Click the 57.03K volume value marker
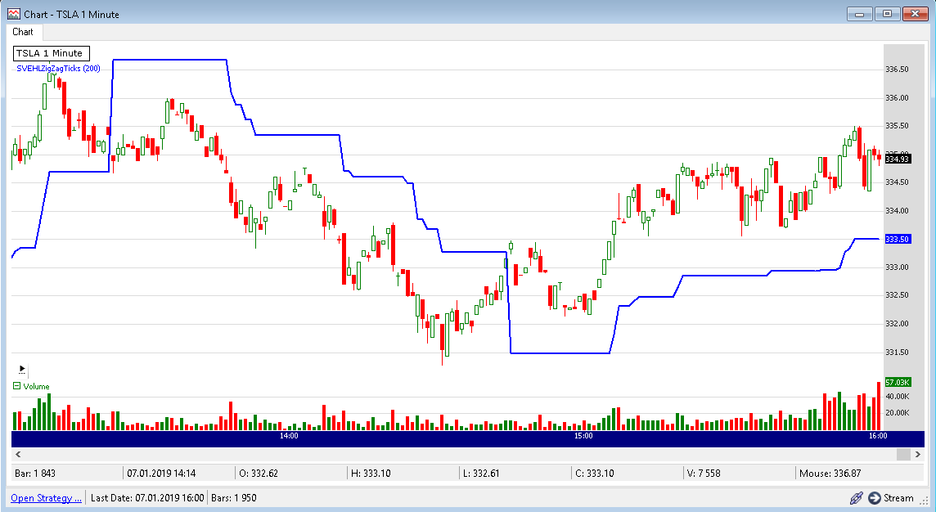Viewport: 936px width, 512px height. pos(898,382)
